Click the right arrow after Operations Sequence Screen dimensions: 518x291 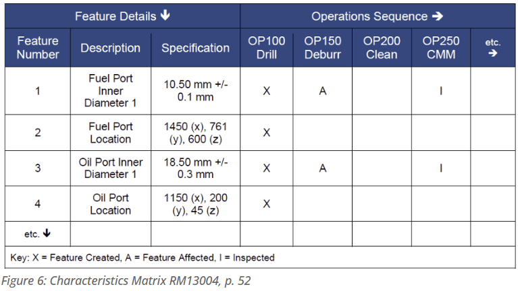(438, 15)
